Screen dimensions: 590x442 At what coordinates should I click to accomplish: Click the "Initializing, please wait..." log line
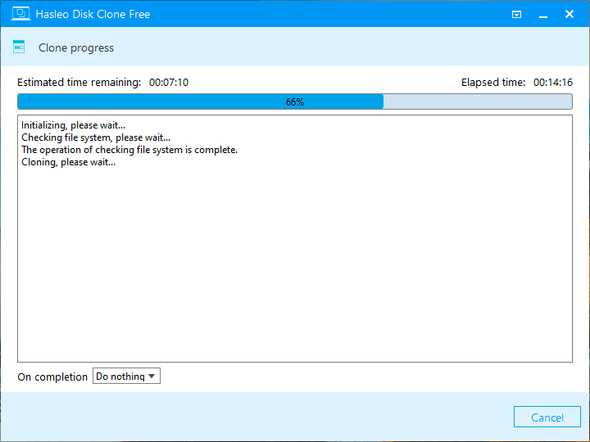[74, 125]
